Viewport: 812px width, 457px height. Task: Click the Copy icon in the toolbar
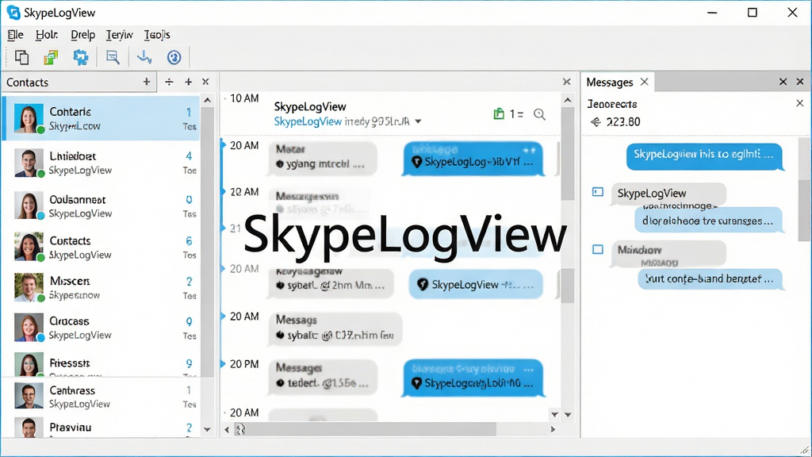click(x=21, y=57)
